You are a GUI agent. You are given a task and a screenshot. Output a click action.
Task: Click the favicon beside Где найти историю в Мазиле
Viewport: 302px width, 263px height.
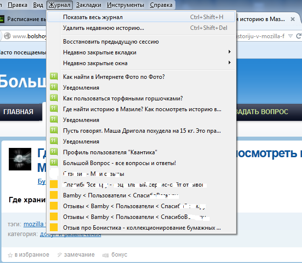coord(54,109)
